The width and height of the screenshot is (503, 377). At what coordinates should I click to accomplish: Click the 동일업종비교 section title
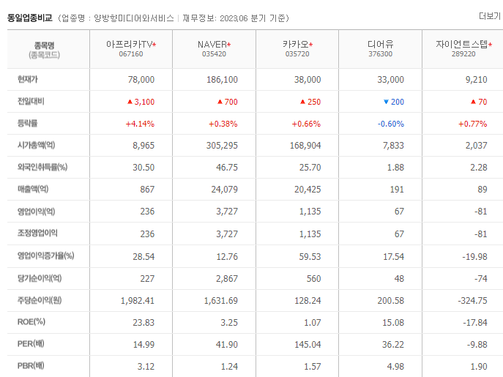[30, 18]
